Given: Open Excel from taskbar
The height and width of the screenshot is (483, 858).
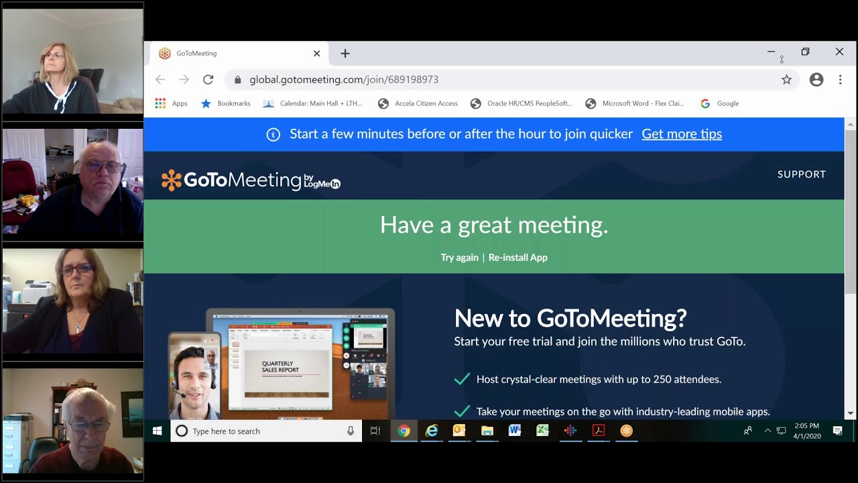Looking at the screenshot, I should click(x=543, y=431).
